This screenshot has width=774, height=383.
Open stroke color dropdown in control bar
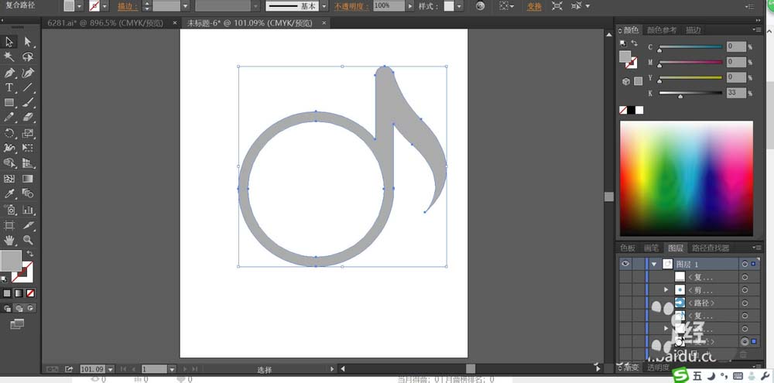tap(104, 6)
